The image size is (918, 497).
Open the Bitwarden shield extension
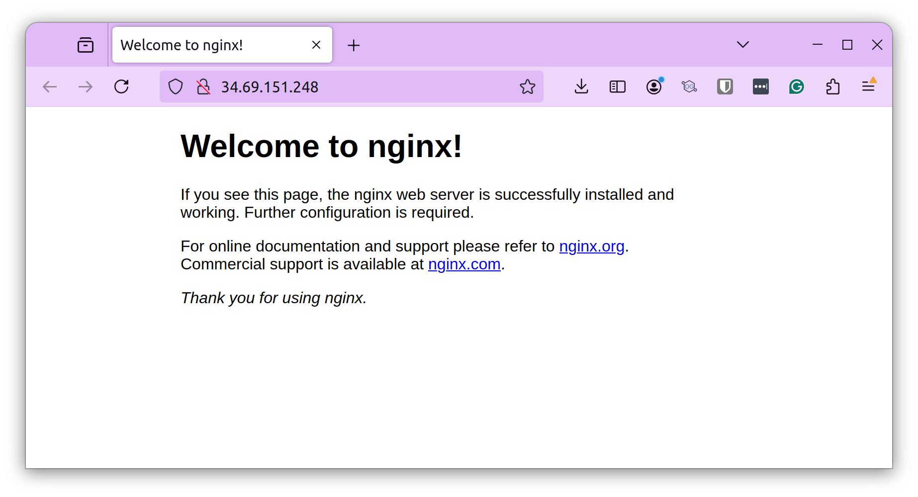725,87
